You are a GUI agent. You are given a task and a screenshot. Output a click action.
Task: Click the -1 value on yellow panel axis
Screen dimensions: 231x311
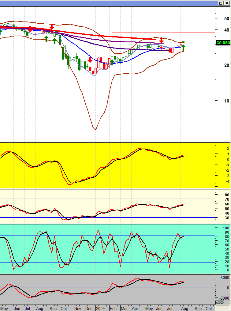227,165
